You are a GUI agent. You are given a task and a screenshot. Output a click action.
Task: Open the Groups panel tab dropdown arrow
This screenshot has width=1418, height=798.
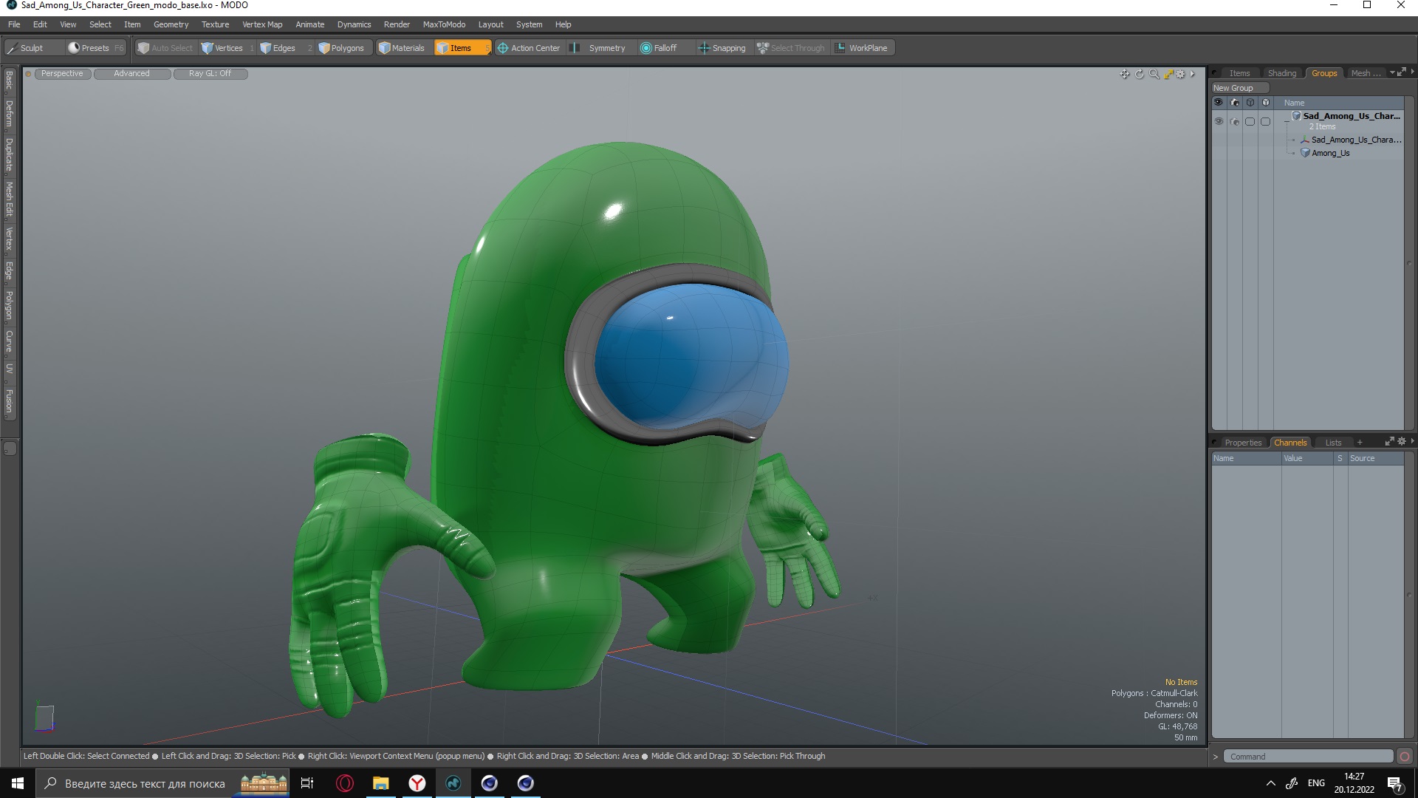pos(1392,72)
